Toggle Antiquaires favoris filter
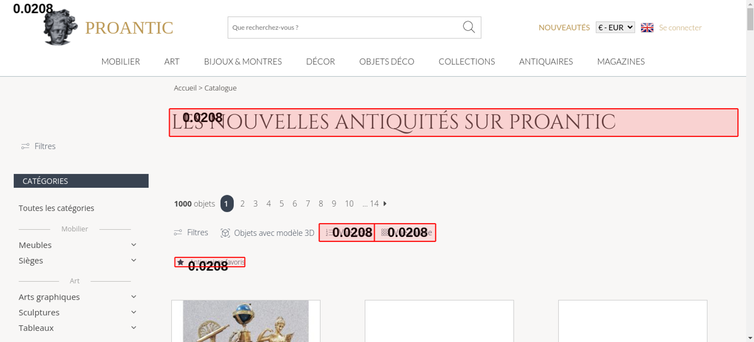The height and width of the screenshot is (342, 754). click(210, 262)
